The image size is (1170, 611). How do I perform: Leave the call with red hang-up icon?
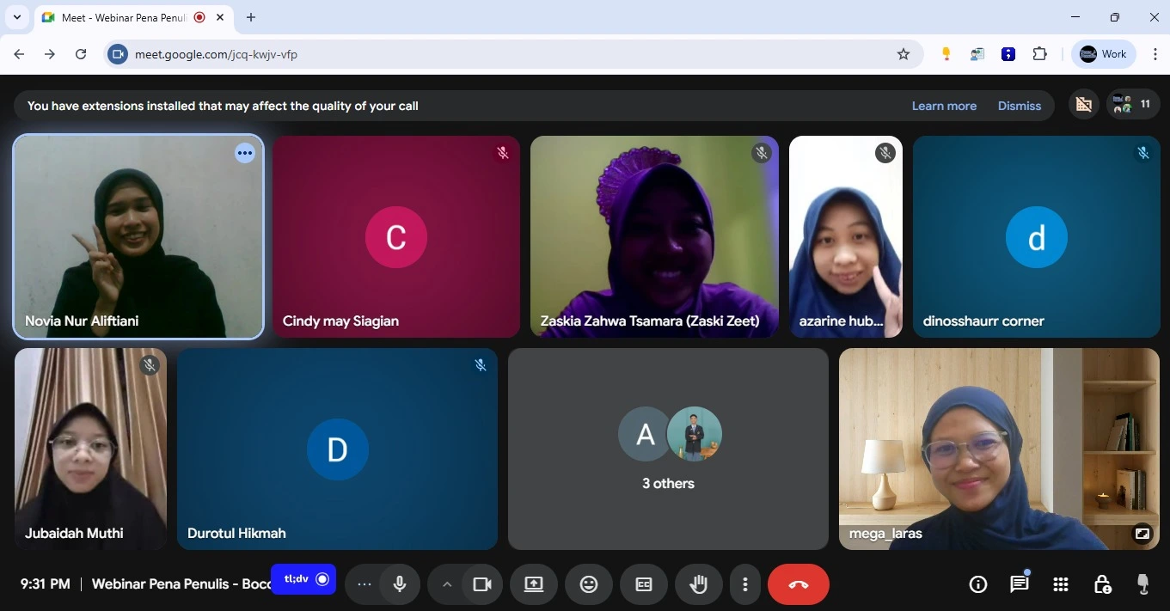click(798, 584)
